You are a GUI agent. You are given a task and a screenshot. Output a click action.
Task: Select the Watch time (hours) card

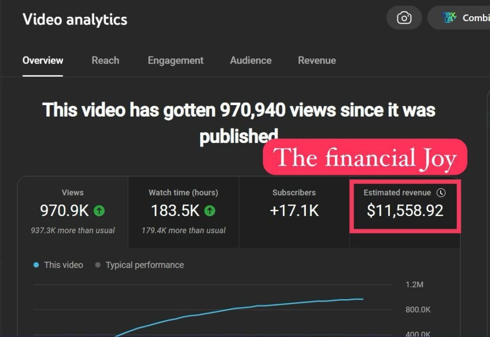click(183, 211)
